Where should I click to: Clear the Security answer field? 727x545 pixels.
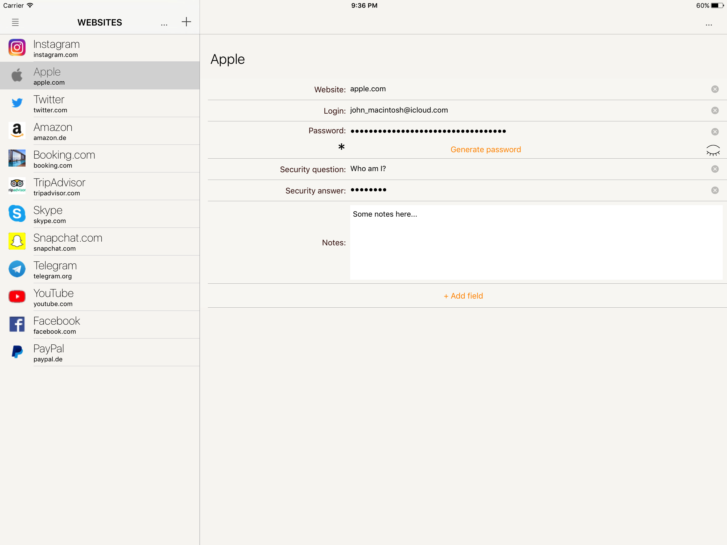point(715,190)
